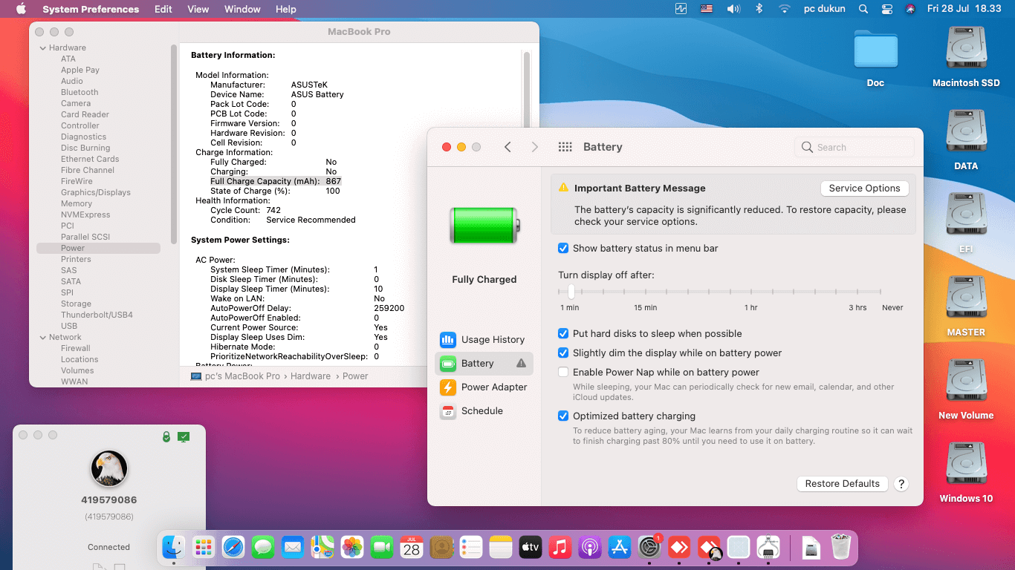Disable Slightly dim the display on battery

click(x=563, y=353)
